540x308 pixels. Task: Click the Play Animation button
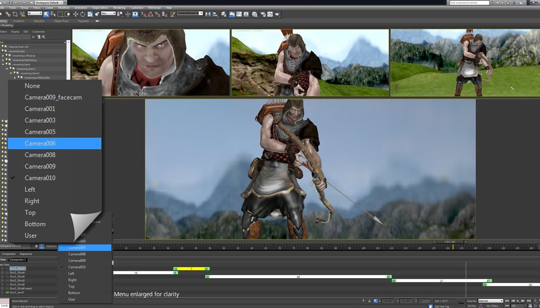(x=518, y=301)
